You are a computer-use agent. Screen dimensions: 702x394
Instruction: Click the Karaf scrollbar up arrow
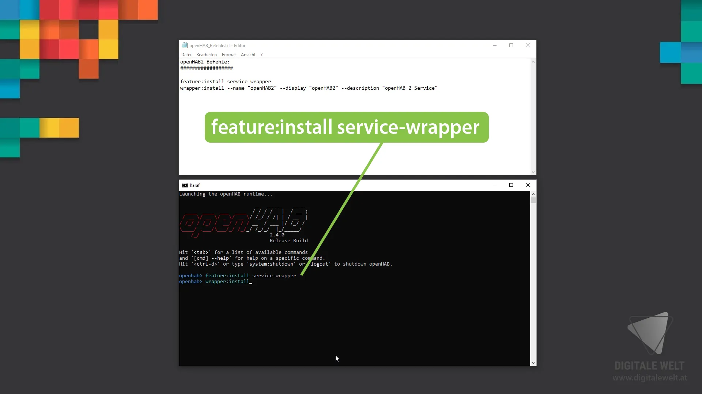pyautogui.click(x=533, y=194)
